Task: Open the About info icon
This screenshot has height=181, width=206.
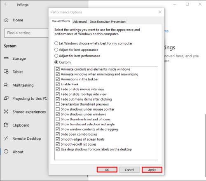Action: click(6, 152)
